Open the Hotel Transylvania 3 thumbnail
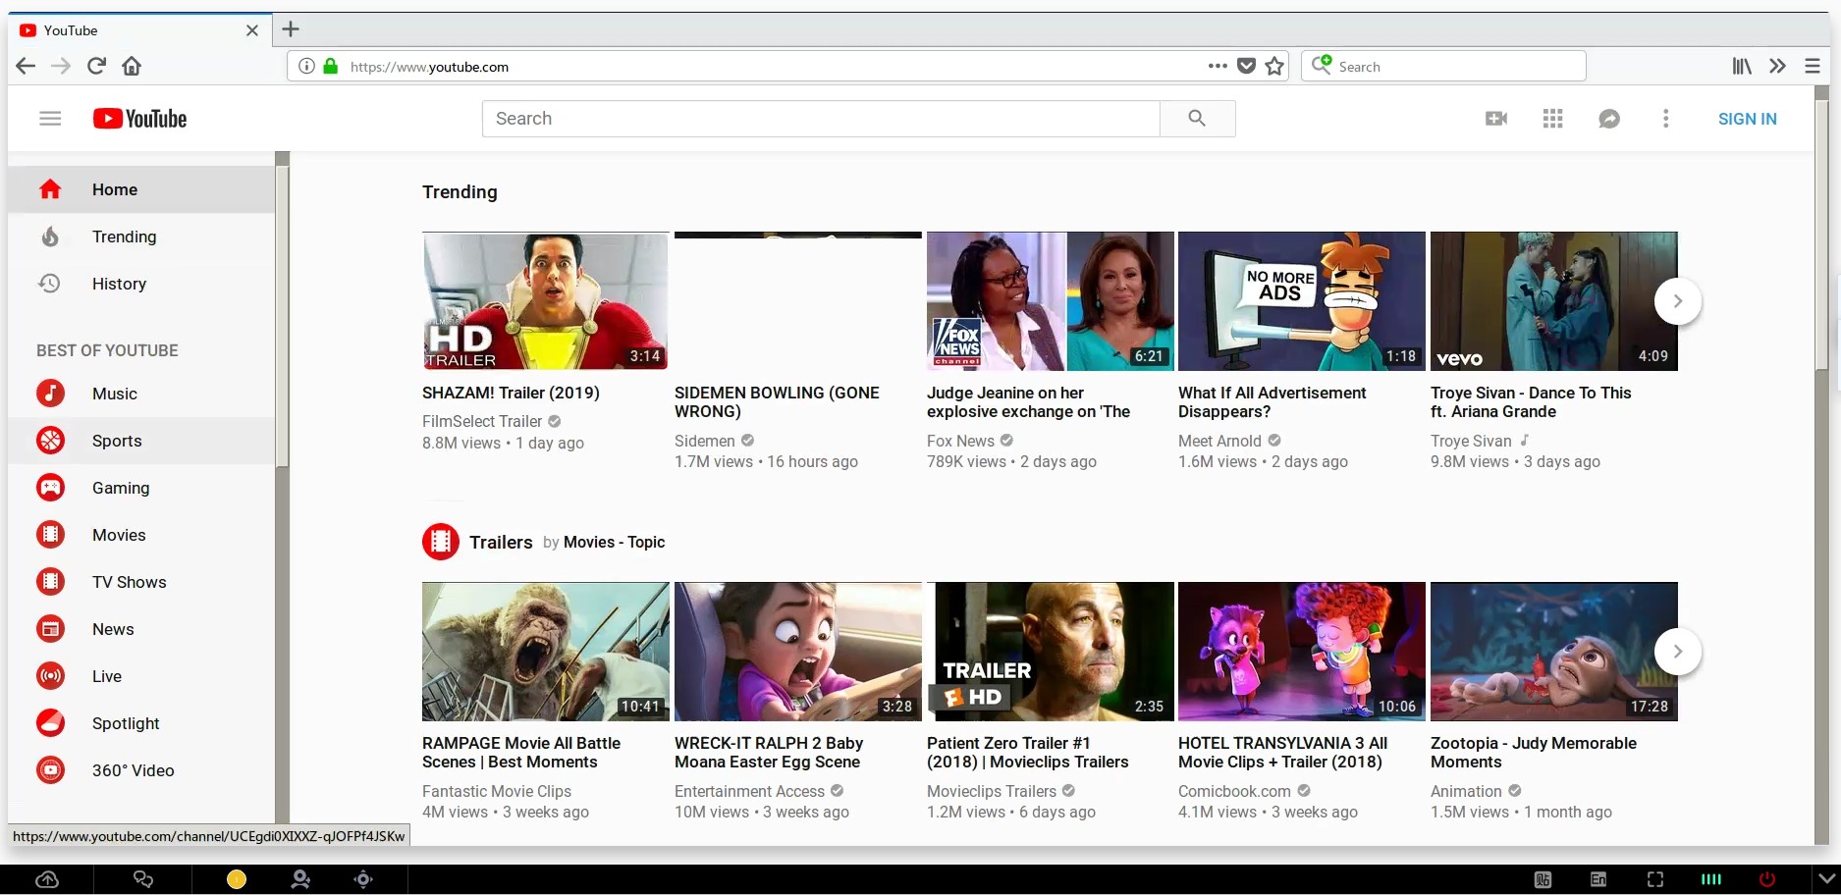The image size is (1841, 895). click(1302, 652)
